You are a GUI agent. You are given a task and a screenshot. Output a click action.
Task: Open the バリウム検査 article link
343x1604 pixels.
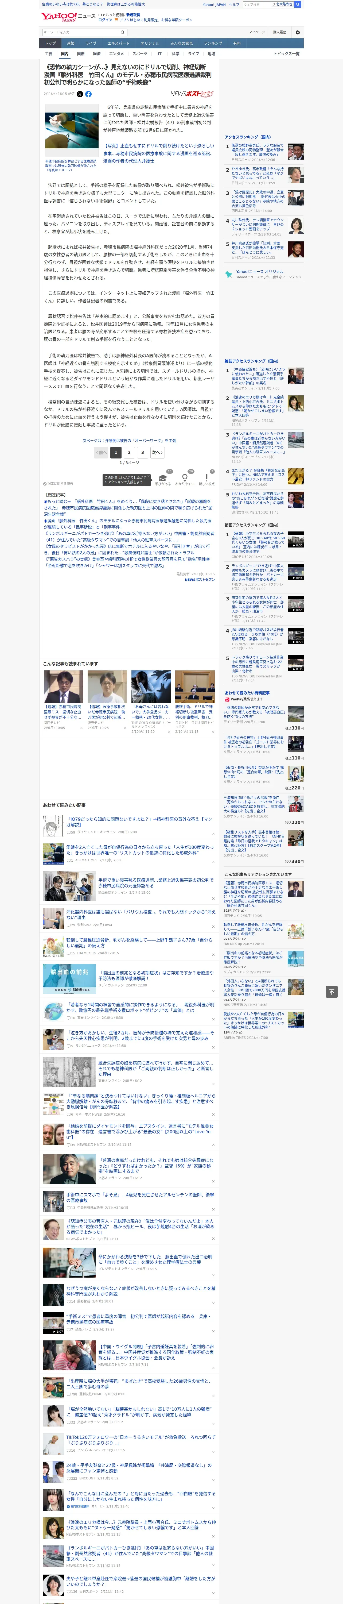click(141, 915)
